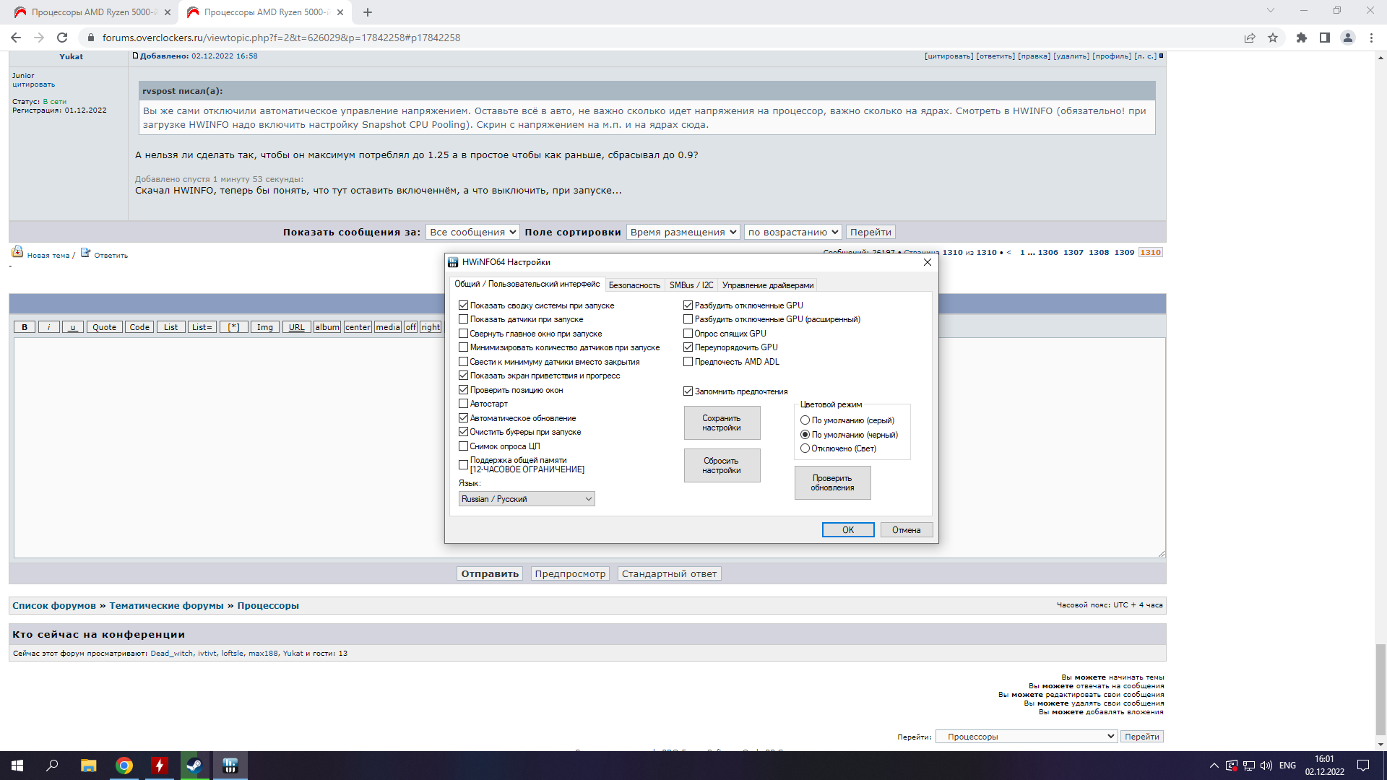Bookmark this page with the star icon
Viewport: 1387px width, 780px height.
(x=1273, y=38)
